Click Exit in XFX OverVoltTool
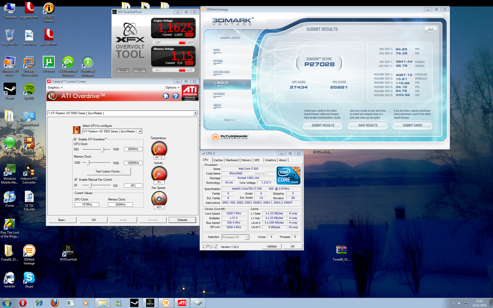The width and height of the screenshot is (493, 308). coord(139,70)
